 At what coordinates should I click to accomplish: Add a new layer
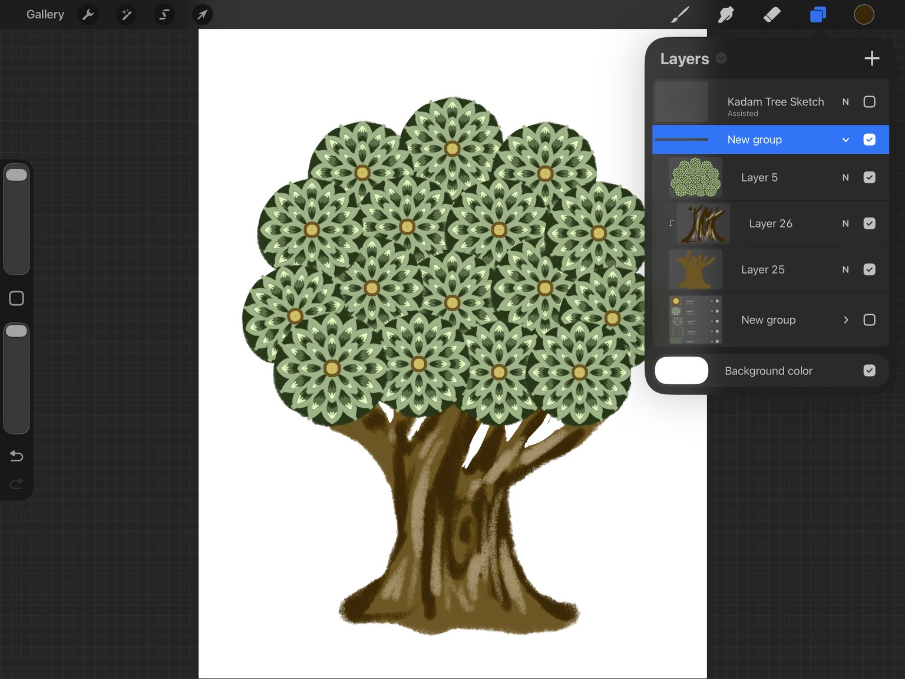click(871, 58)
